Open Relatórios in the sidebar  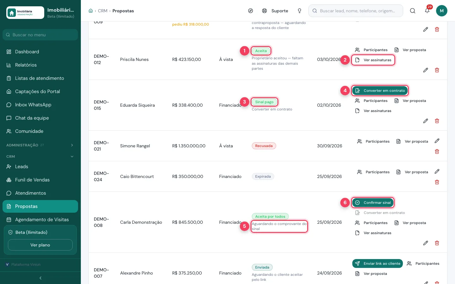40,65
